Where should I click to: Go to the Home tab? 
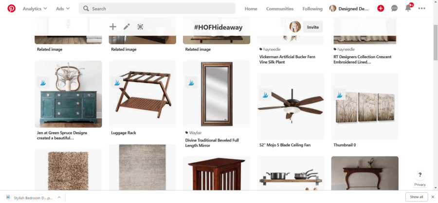(x=251, y=9)
